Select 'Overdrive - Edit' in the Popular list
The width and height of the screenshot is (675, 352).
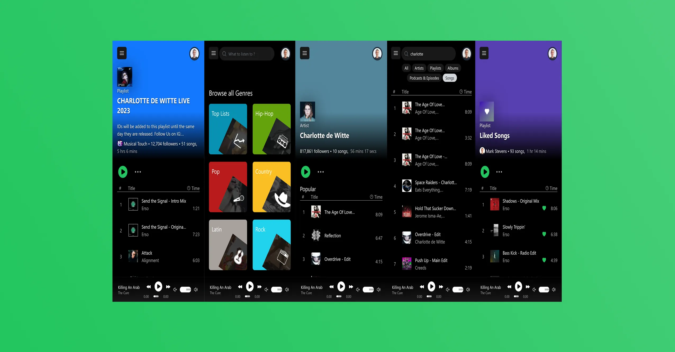(x=341, y=259)
